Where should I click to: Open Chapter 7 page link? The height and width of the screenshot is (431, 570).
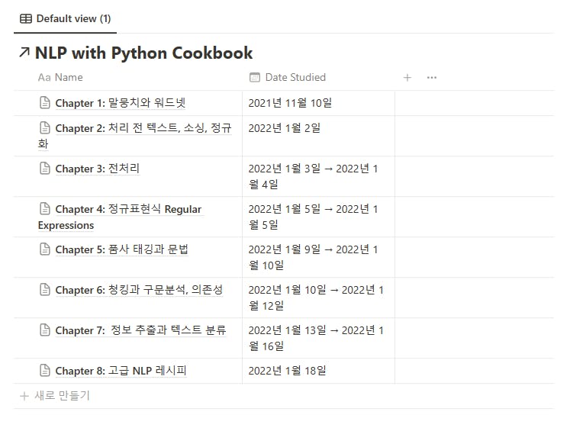pos(140,330)
